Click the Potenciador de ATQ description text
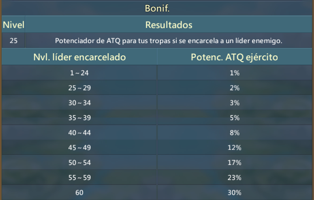Screen dimensions: 314x200 [169, 41]
